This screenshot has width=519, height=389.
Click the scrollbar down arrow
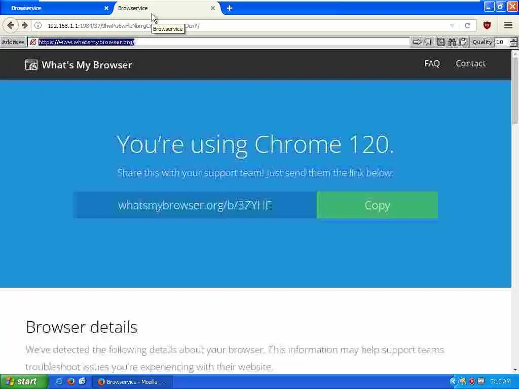click(x=515, y=370)
